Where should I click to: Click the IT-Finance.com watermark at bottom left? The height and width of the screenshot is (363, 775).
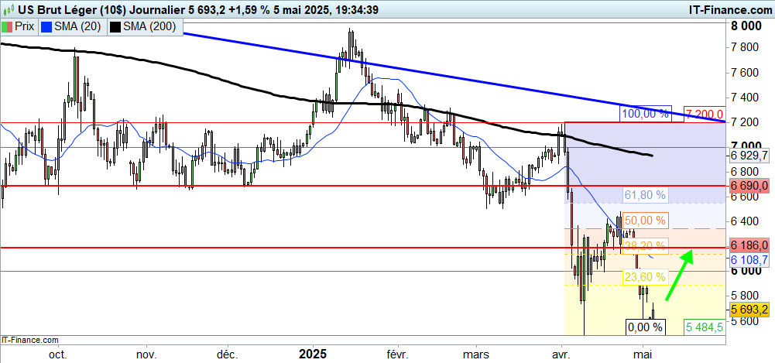pos(30,340)
